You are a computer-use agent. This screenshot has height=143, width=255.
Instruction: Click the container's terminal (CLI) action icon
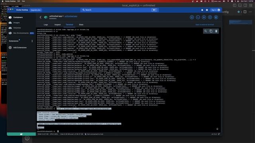198,17
